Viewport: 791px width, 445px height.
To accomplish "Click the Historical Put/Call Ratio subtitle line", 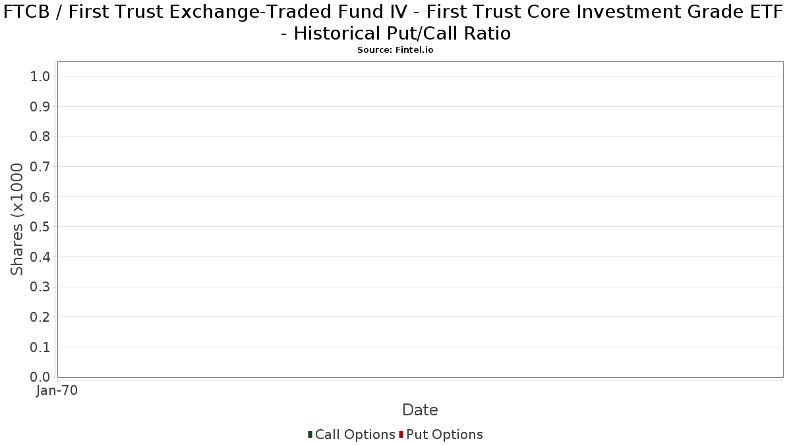I will tap(395, 34).
